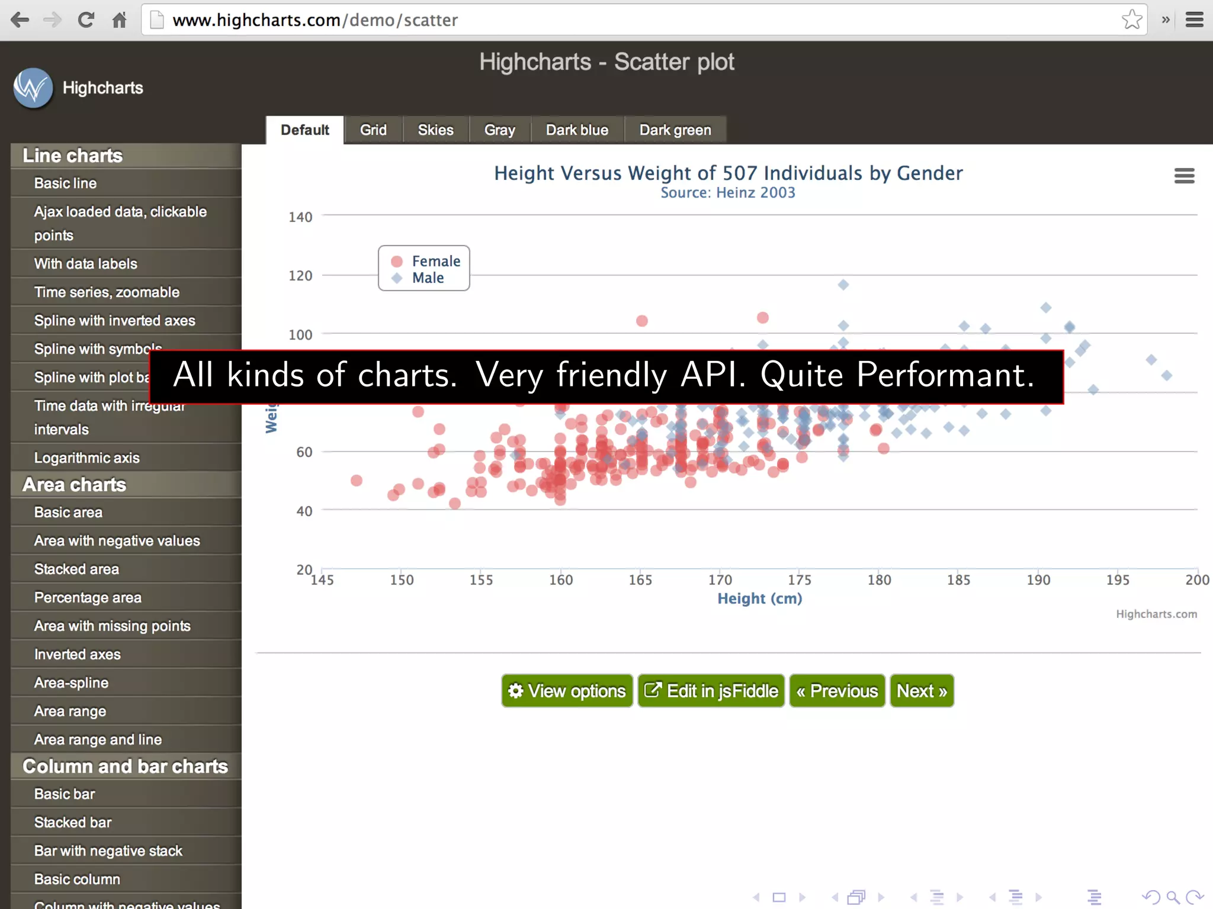Click the Highcharts brand text link
The image size is (1213, 909).
(x=102, y=88)
